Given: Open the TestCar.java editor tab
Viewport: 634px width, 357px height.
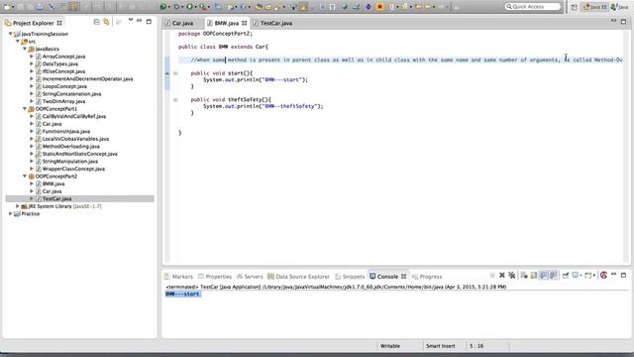Looking at the screenshot, I should [x=272, y=23].
